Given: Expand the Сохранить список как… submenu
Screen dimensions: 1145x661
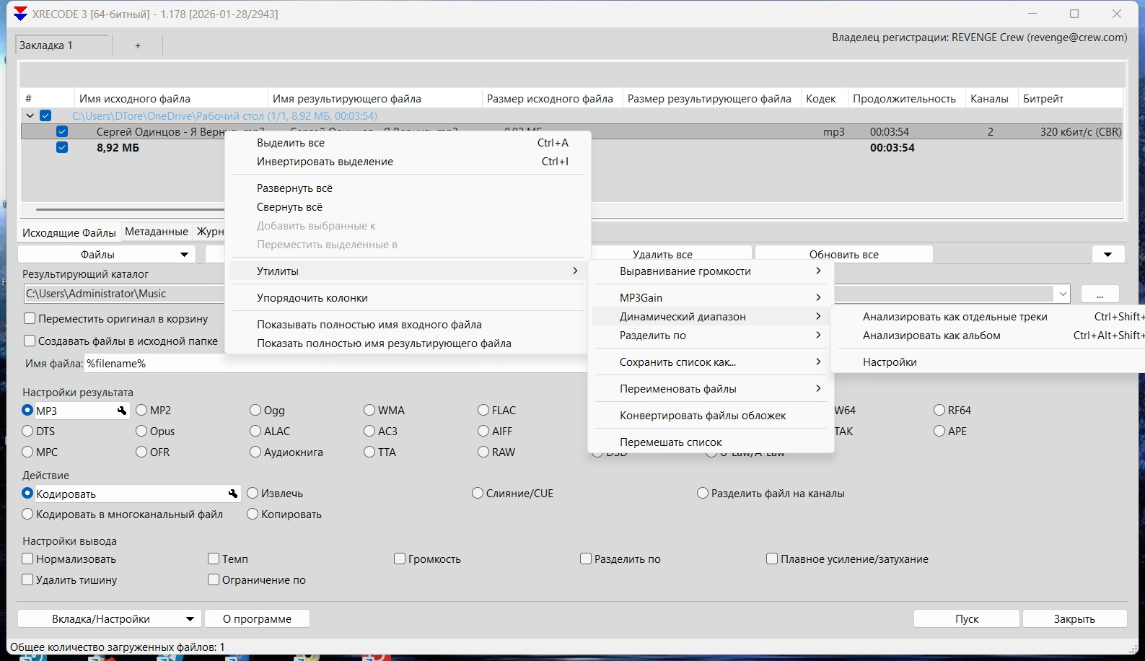Looking at the screenshot, I should (711, 362).
